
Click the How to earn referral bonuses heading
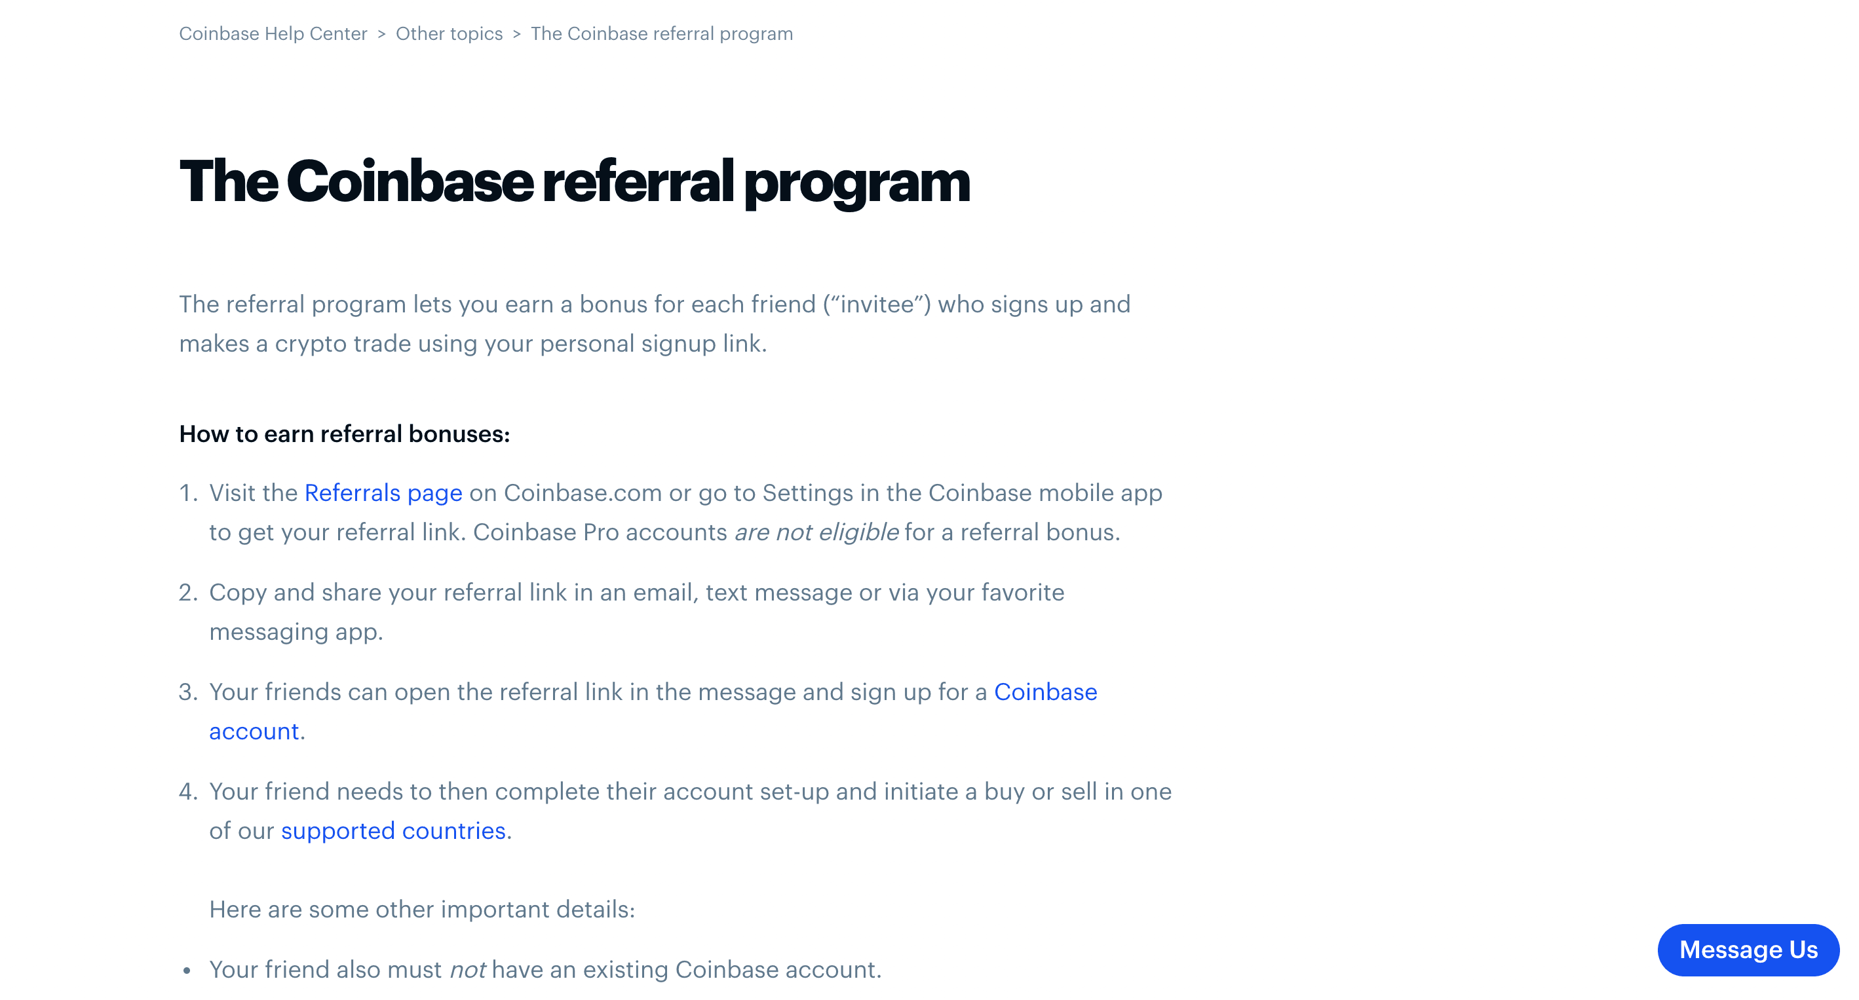click(344, 434)
